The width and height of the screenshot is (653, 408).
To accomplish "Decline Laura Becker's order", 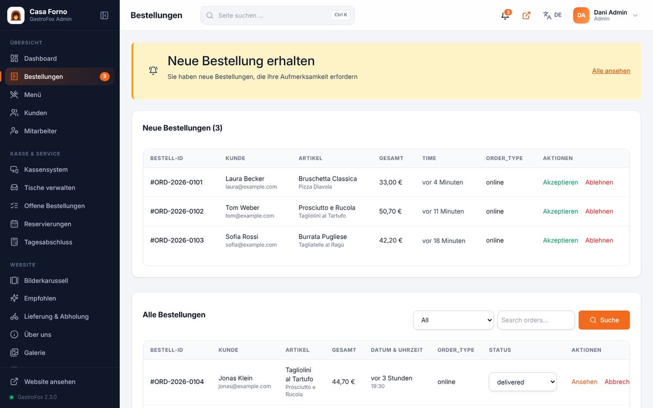I will [599, 182].
